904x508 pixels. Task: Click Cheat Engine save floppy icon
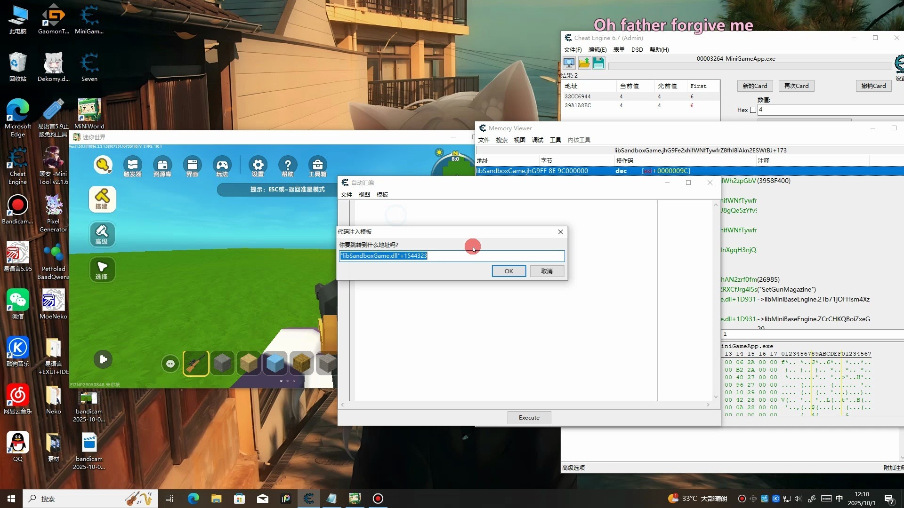click(x=598, y=63)
